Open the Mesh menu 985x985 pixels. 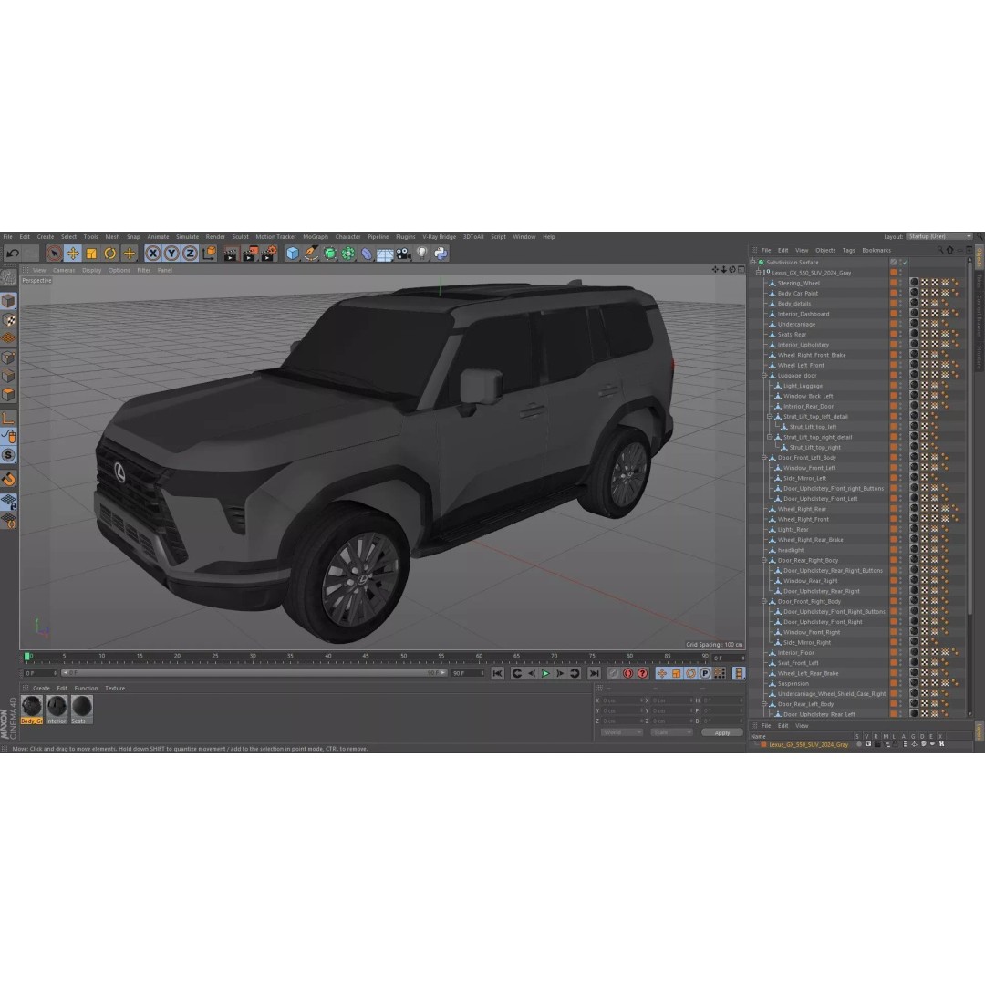(112, 237)
